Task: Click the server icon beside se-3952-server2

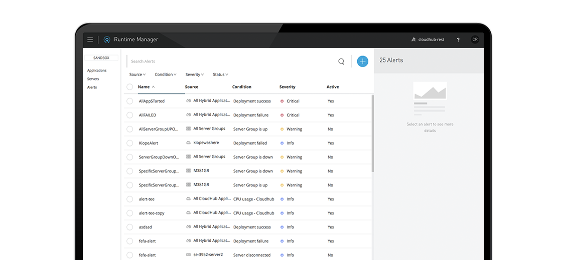Action: click(188, 254)
